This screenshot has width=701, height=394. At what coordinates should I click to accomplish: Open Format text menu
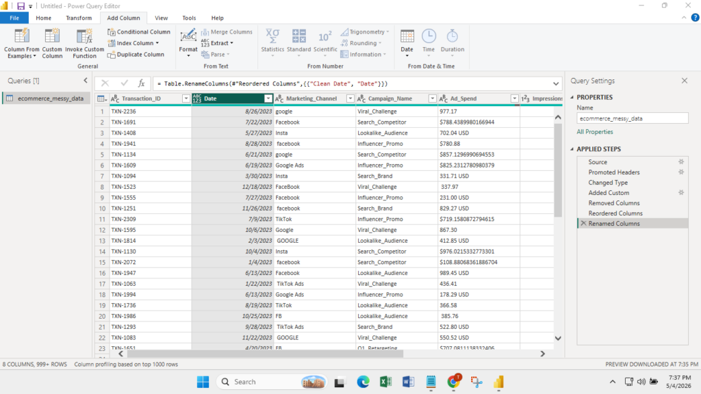tap(188, 43)
